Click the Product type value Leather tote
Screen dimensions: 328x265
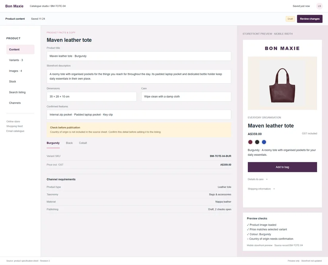(x=224, y=187)
